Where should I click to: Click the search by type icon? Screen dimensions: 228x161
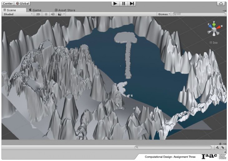tap(217, 147)
